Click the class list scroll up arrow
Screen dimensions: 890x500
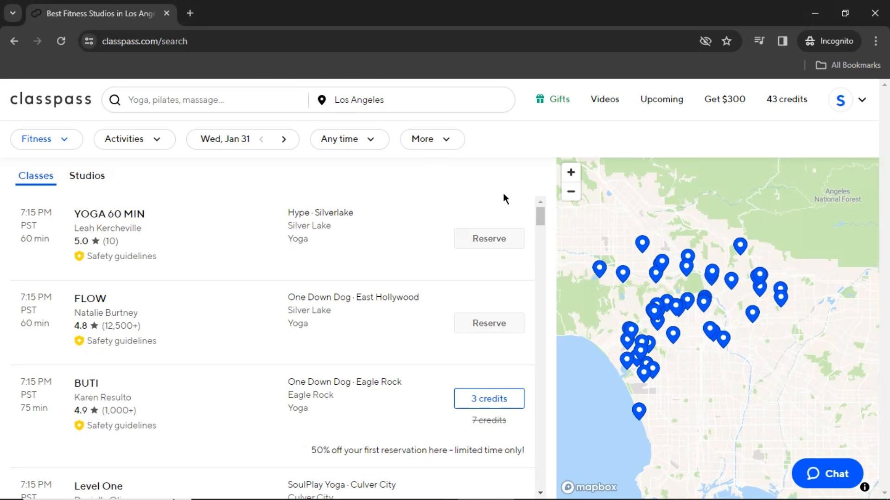tap(540, 202)
